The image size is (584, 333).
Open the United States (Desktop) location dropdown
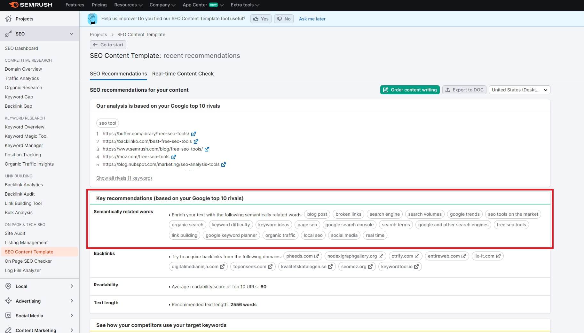point(519,90)
